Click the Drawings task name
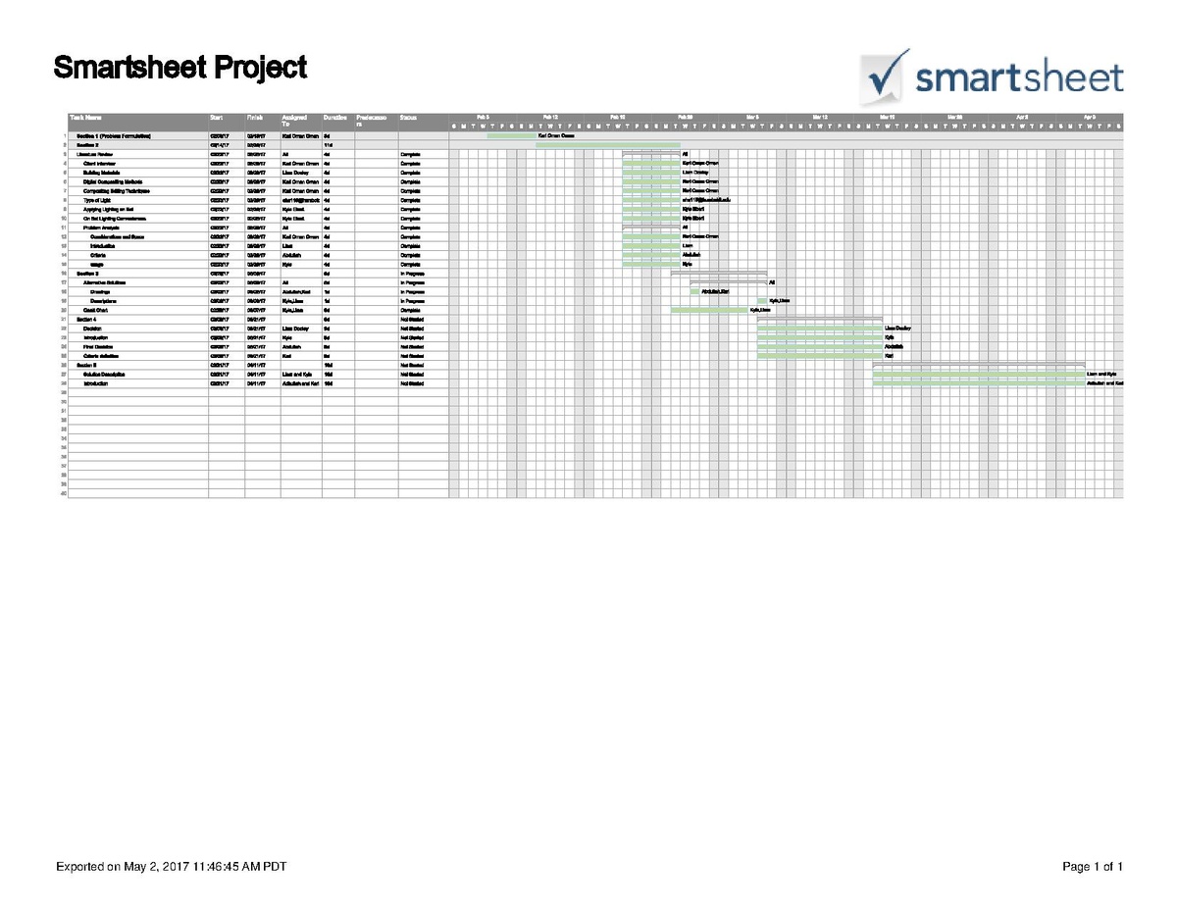The height and width of the screenshot is (909, 1177). (x=100, y=291)
